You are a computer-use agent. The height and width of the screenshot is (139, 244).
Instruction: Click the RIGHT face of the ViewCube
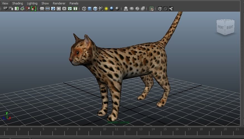tap(230, 27)
